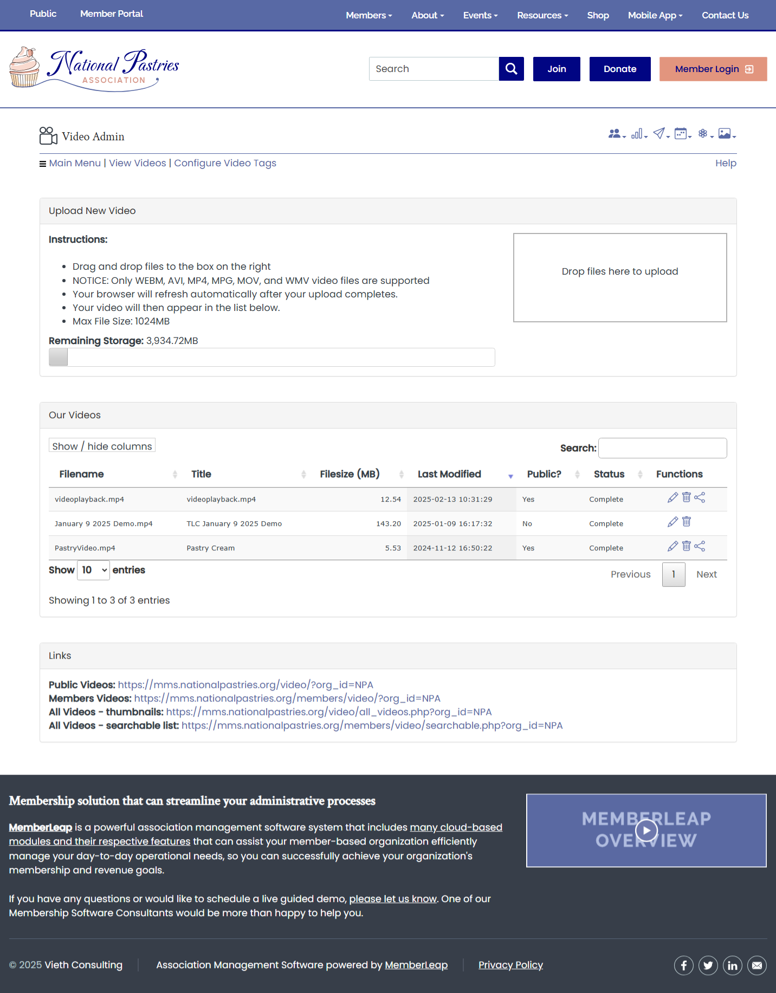
Task: Click the share icon for videoplayback.mp4
Action: (700, 497)
